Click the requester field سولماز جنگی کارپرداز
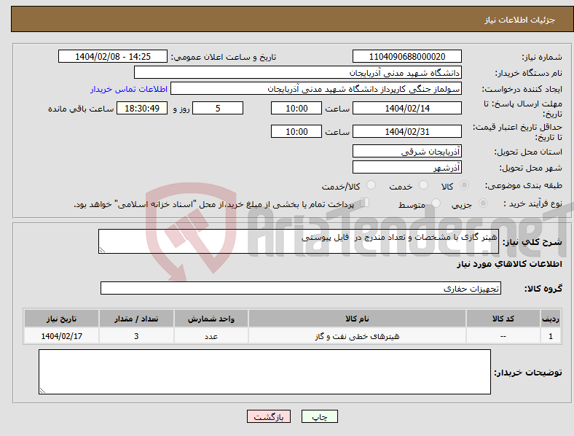Viewport: 574px width, 436px height. [316, 89]
